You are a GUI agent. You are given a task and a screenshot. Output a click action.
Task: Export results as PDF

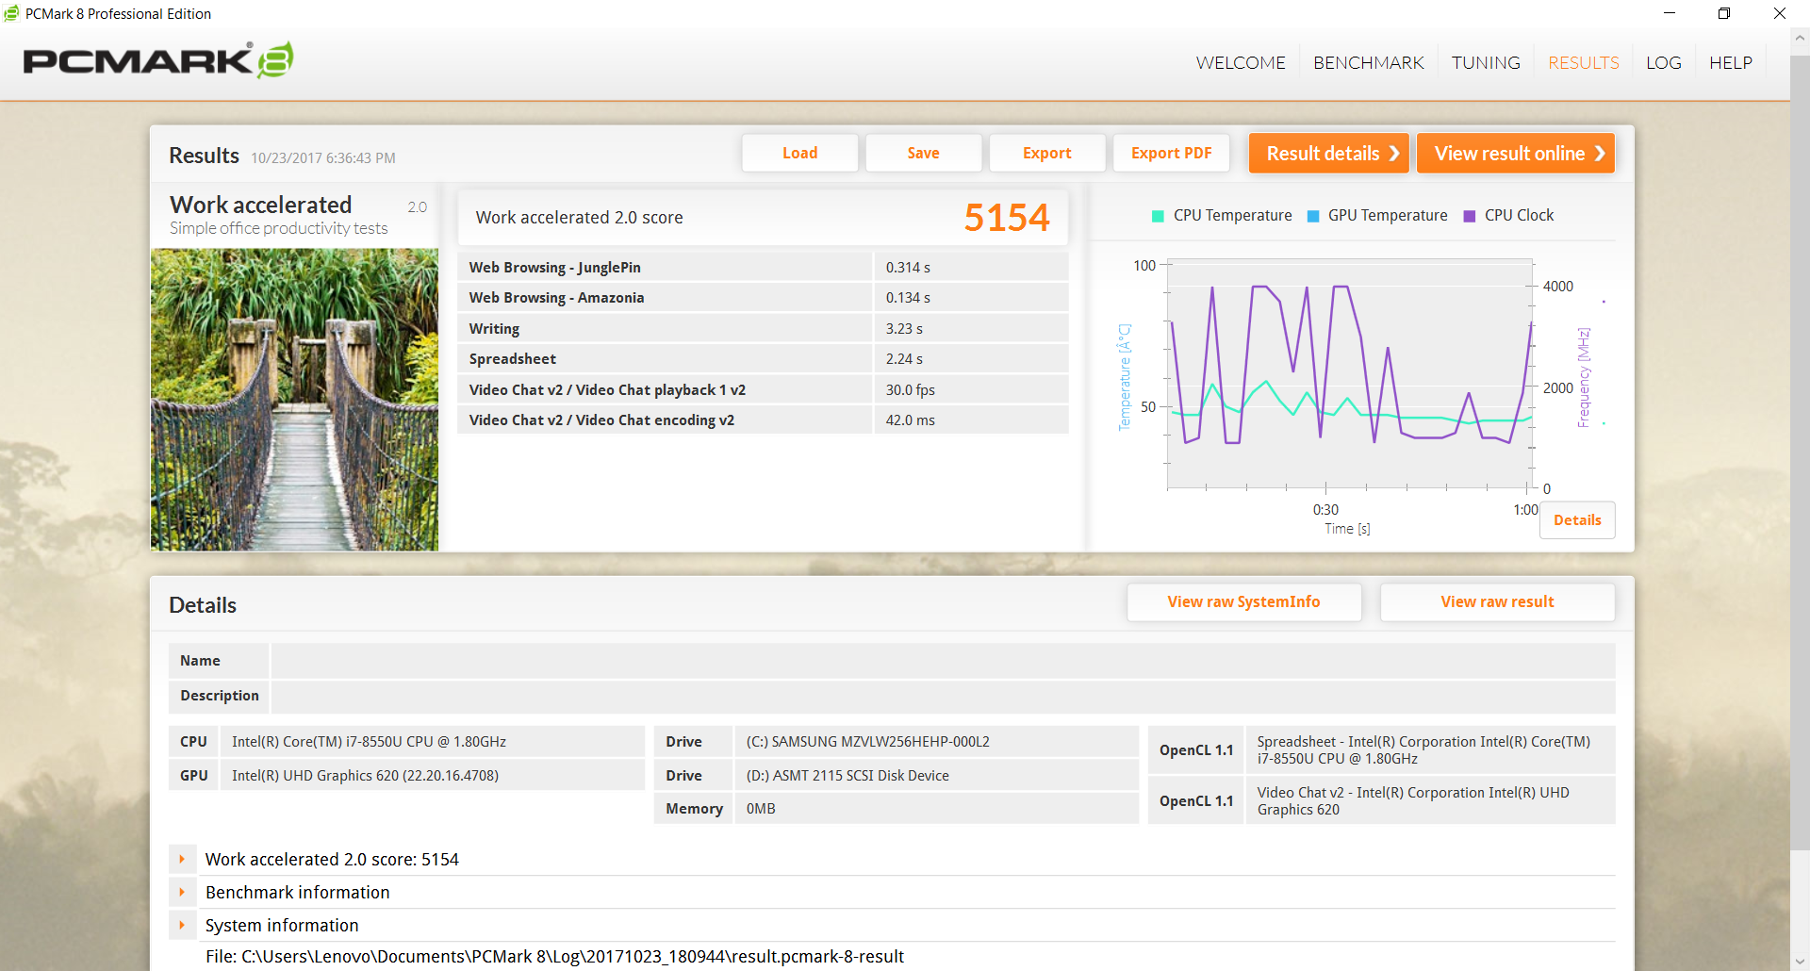click(x=1172, y=153)
